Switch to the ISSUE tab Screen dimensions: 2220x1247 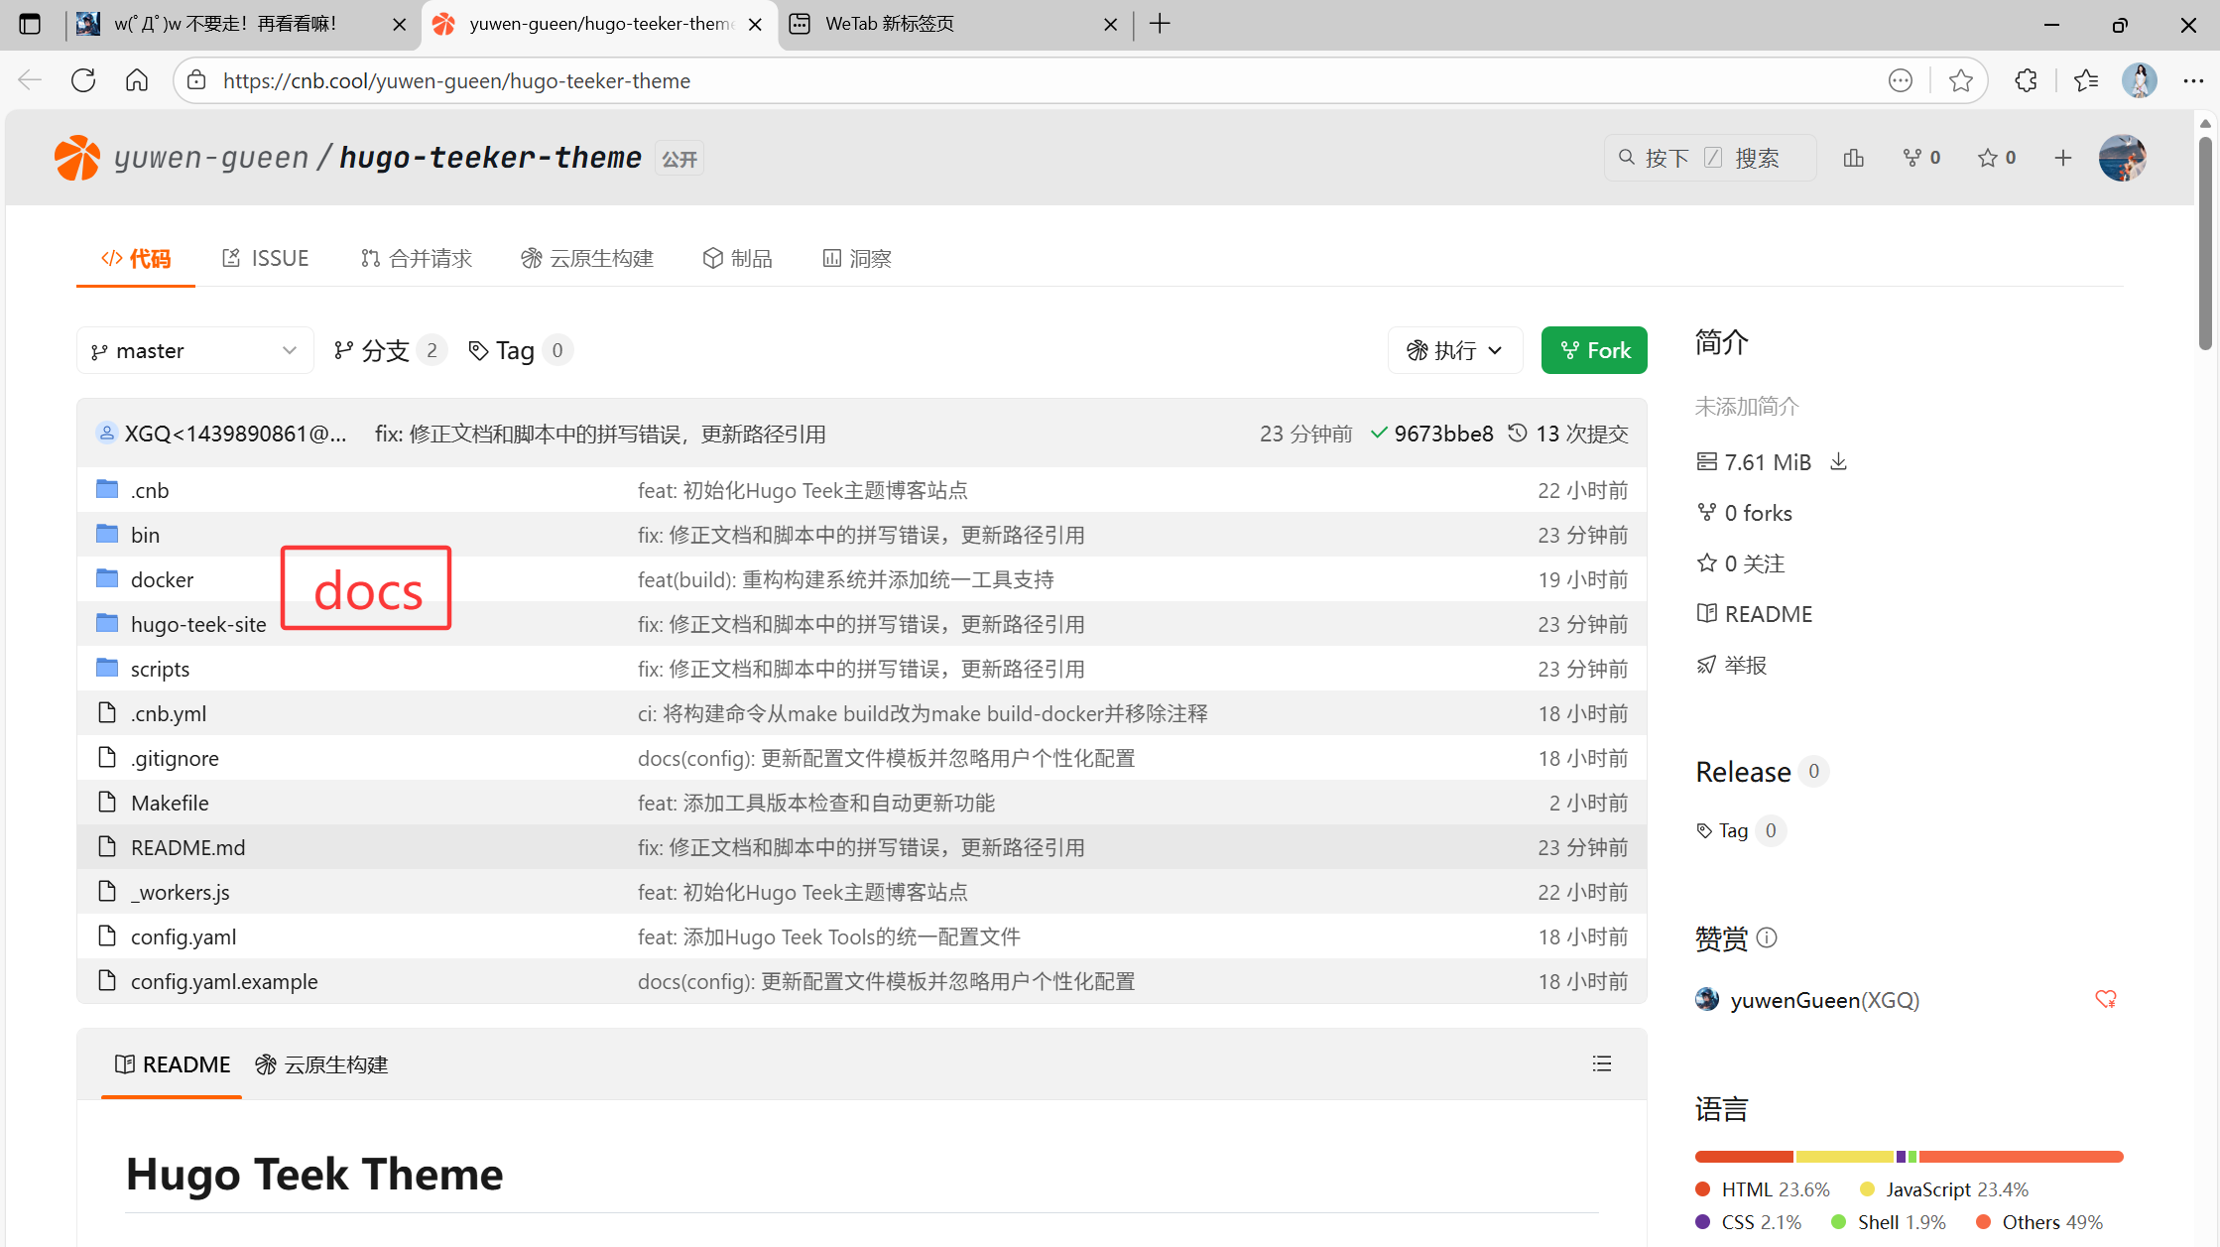[x=265, y=258]
